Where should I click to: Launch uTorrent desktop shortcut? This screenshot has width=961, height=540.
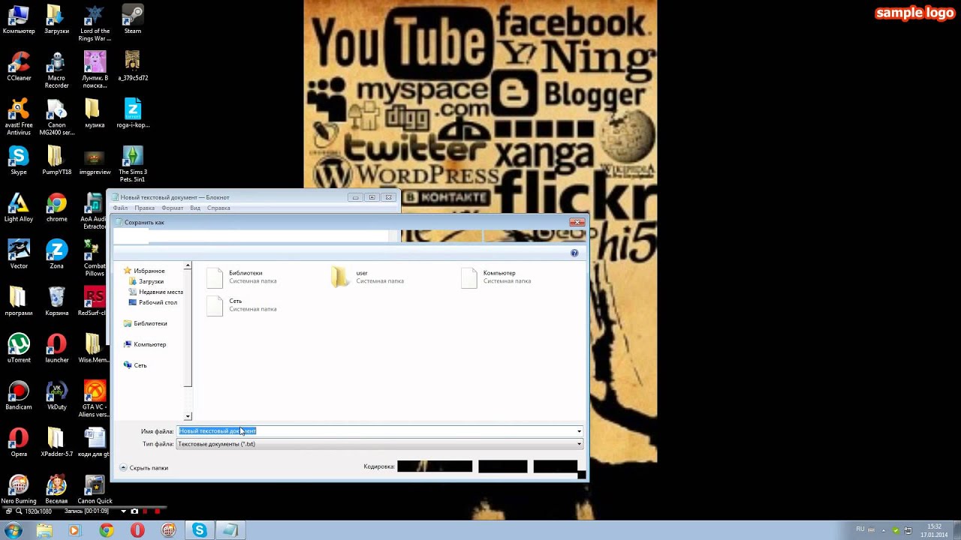[19, 348]
